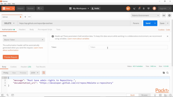
Task: Switch response view to Preview
Action: pos(23,73)
